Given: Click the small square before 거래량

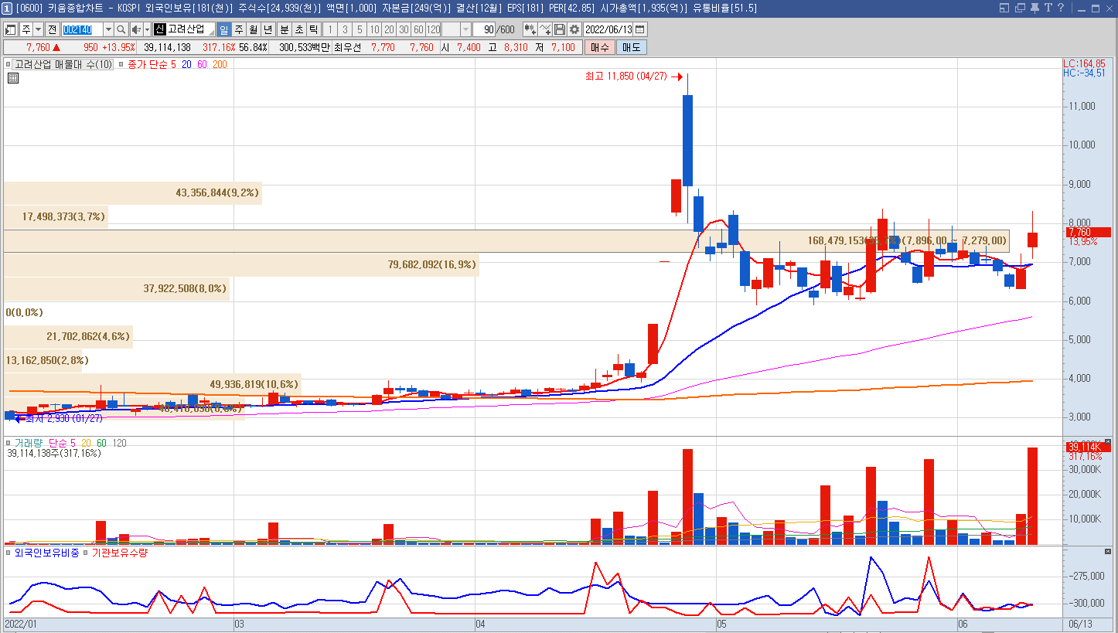Looking at the screenshot, I should 9,443.
